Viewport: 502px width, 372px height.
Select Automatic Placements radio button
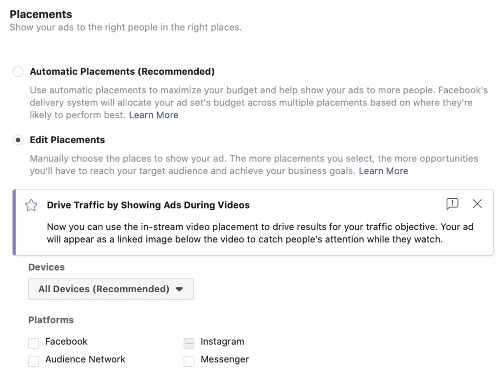(18, 72)
